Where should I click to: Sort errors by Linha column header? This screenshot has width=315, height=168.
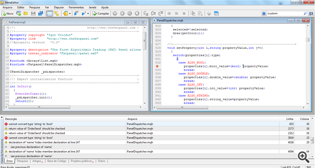pos(287,119)
